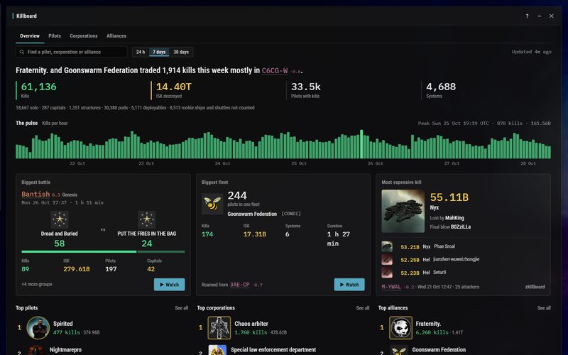568x355 pixels.
Task: Click the highlighted peak bar in pulse chart
Action: coord(361,144)
